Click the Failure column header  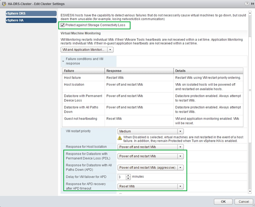[83, 71]
